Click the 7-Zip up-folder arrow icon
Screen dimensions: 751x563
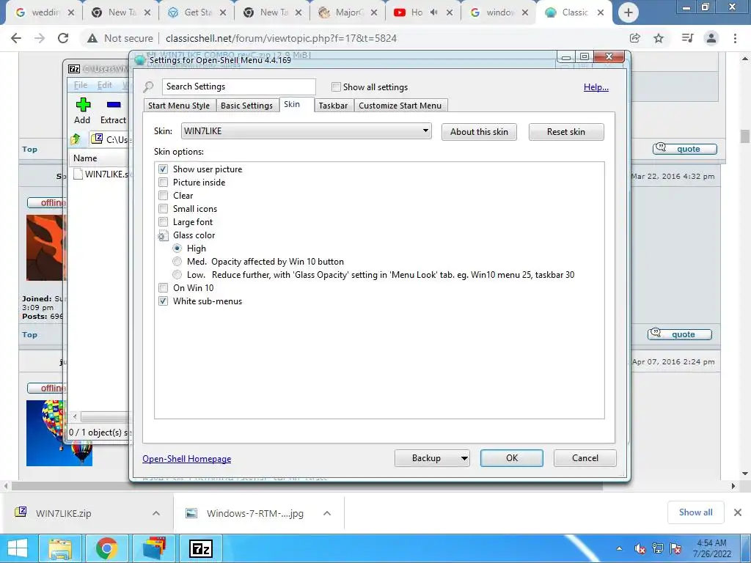tap(76, 139)
